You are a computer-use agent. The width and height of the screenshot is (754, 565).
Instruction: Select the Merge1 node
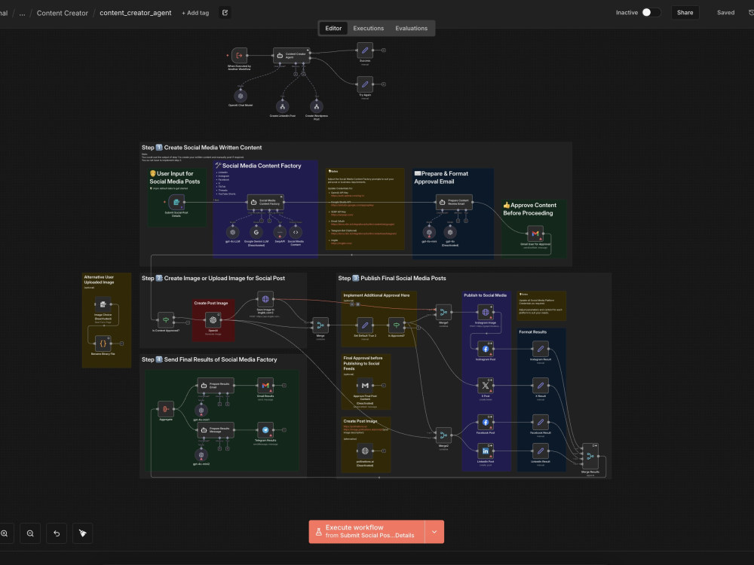coord(443,313)
